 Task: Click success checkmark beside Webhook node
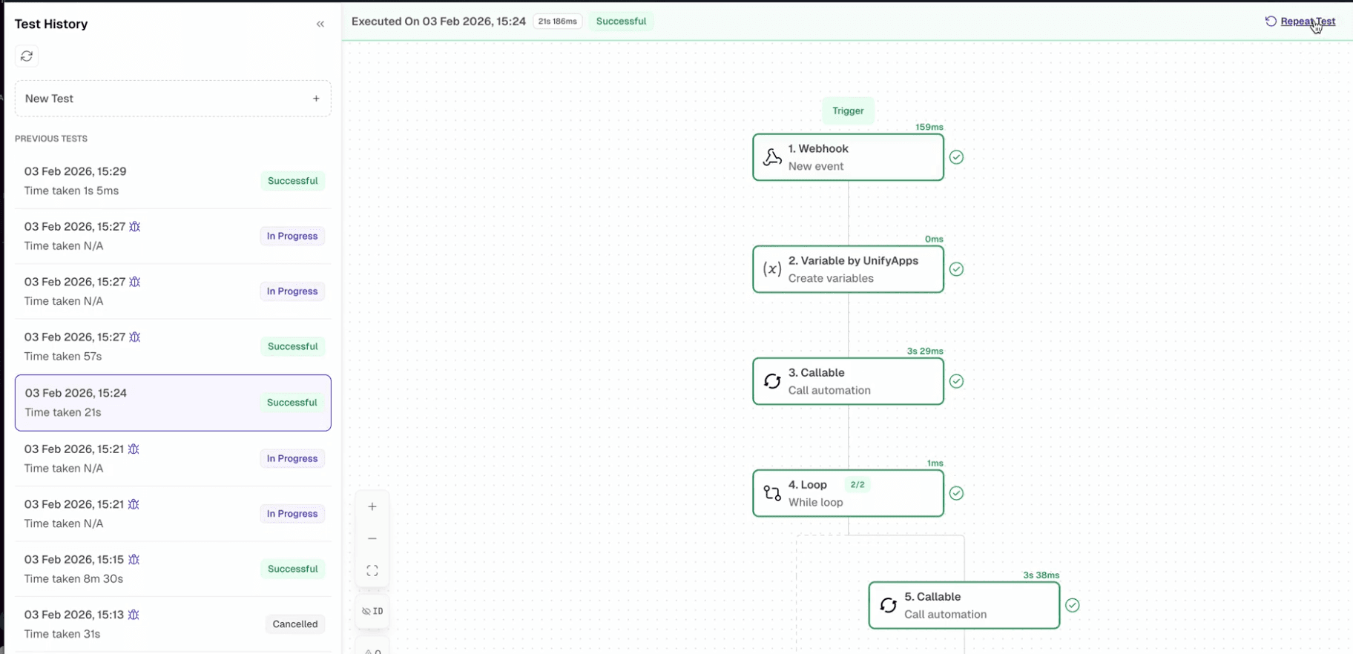coord(957,157)
